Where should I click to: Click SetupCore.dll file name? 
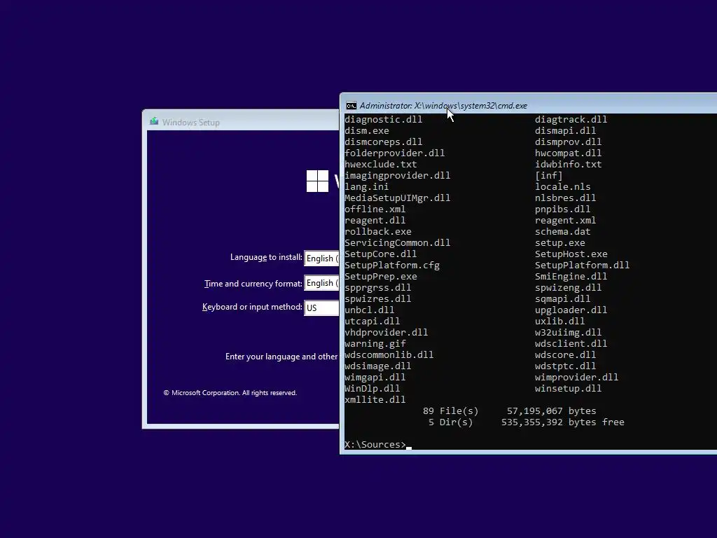point(380,254)
